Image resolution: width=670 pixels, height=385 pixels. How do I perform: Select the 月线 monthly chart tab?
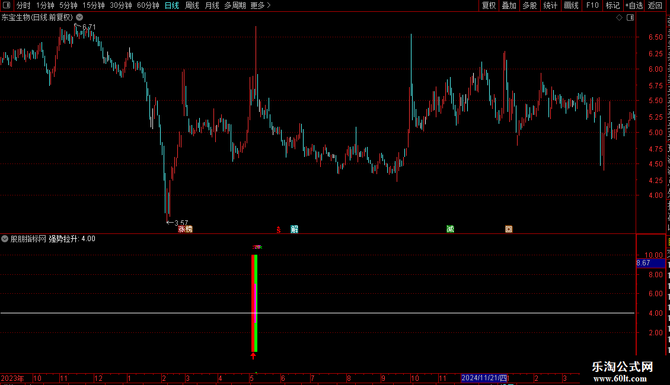[212, 5]
